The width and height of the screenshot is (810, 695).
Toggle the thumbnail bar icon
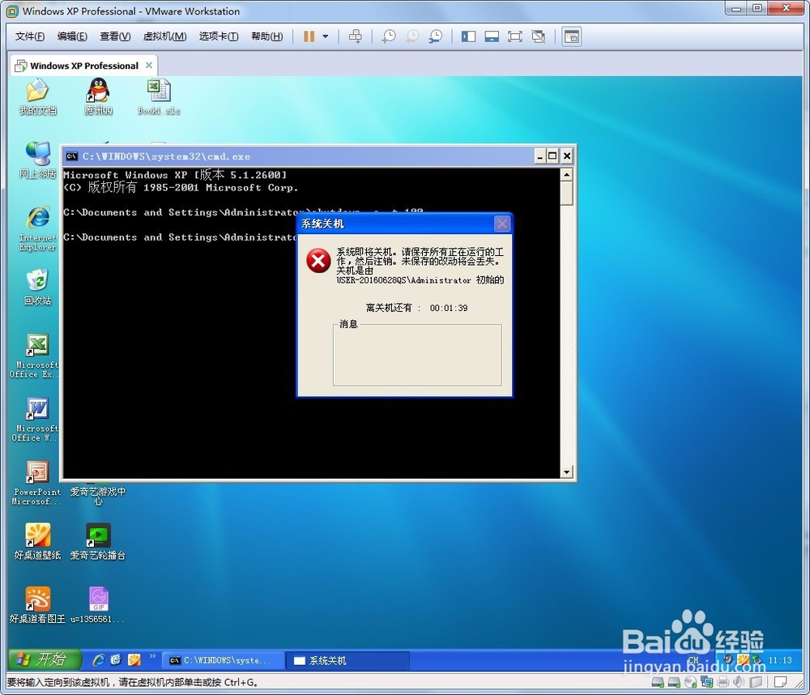(492, 36)
